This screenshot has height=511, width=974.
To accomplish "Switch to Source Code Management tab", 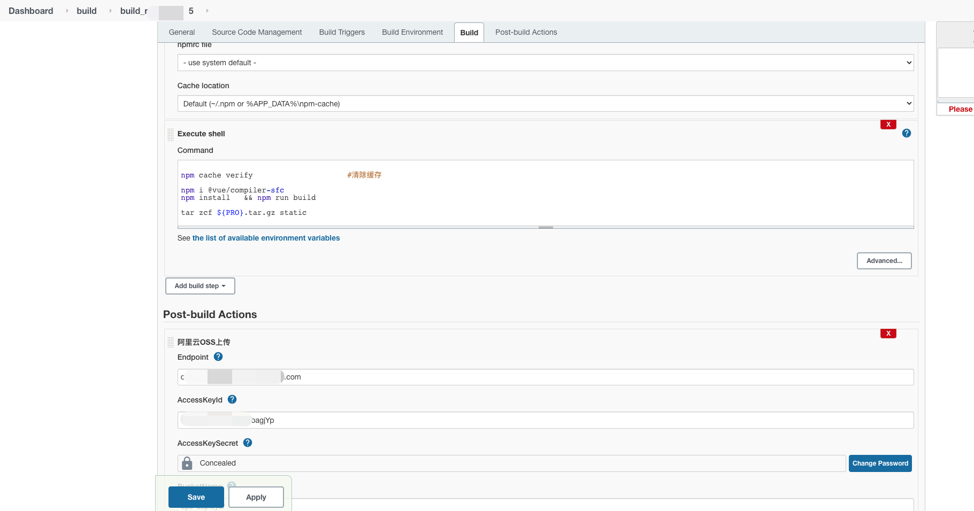I will coord(257,32).
